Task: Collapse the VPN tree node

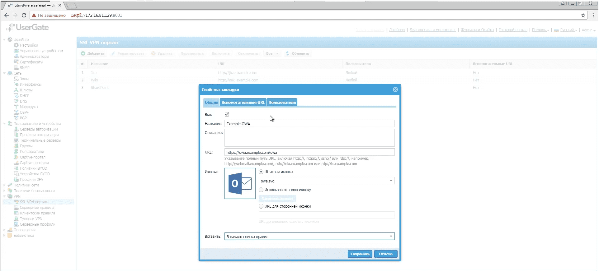Action: [x=4, y=196]
